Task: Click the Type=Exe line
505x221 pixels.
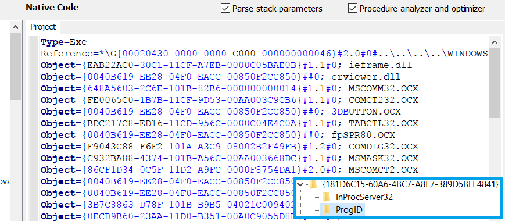Action: [x=64, y=42]
